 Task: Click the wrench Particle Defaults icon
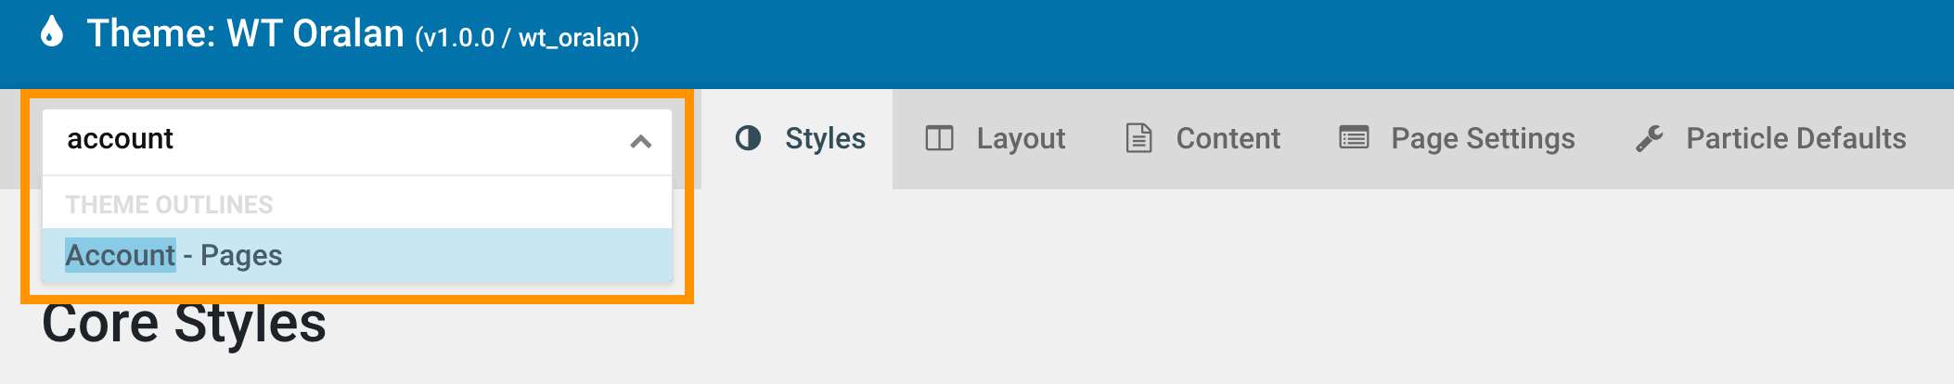coord(1649,138)
